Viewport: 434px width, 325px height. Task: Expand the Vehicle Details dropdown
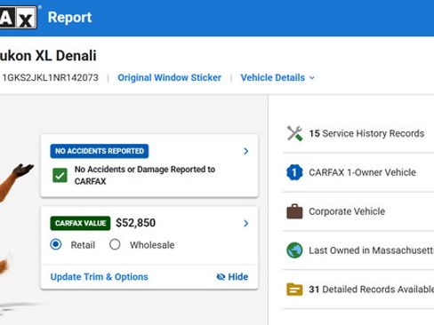coord(277,77)
